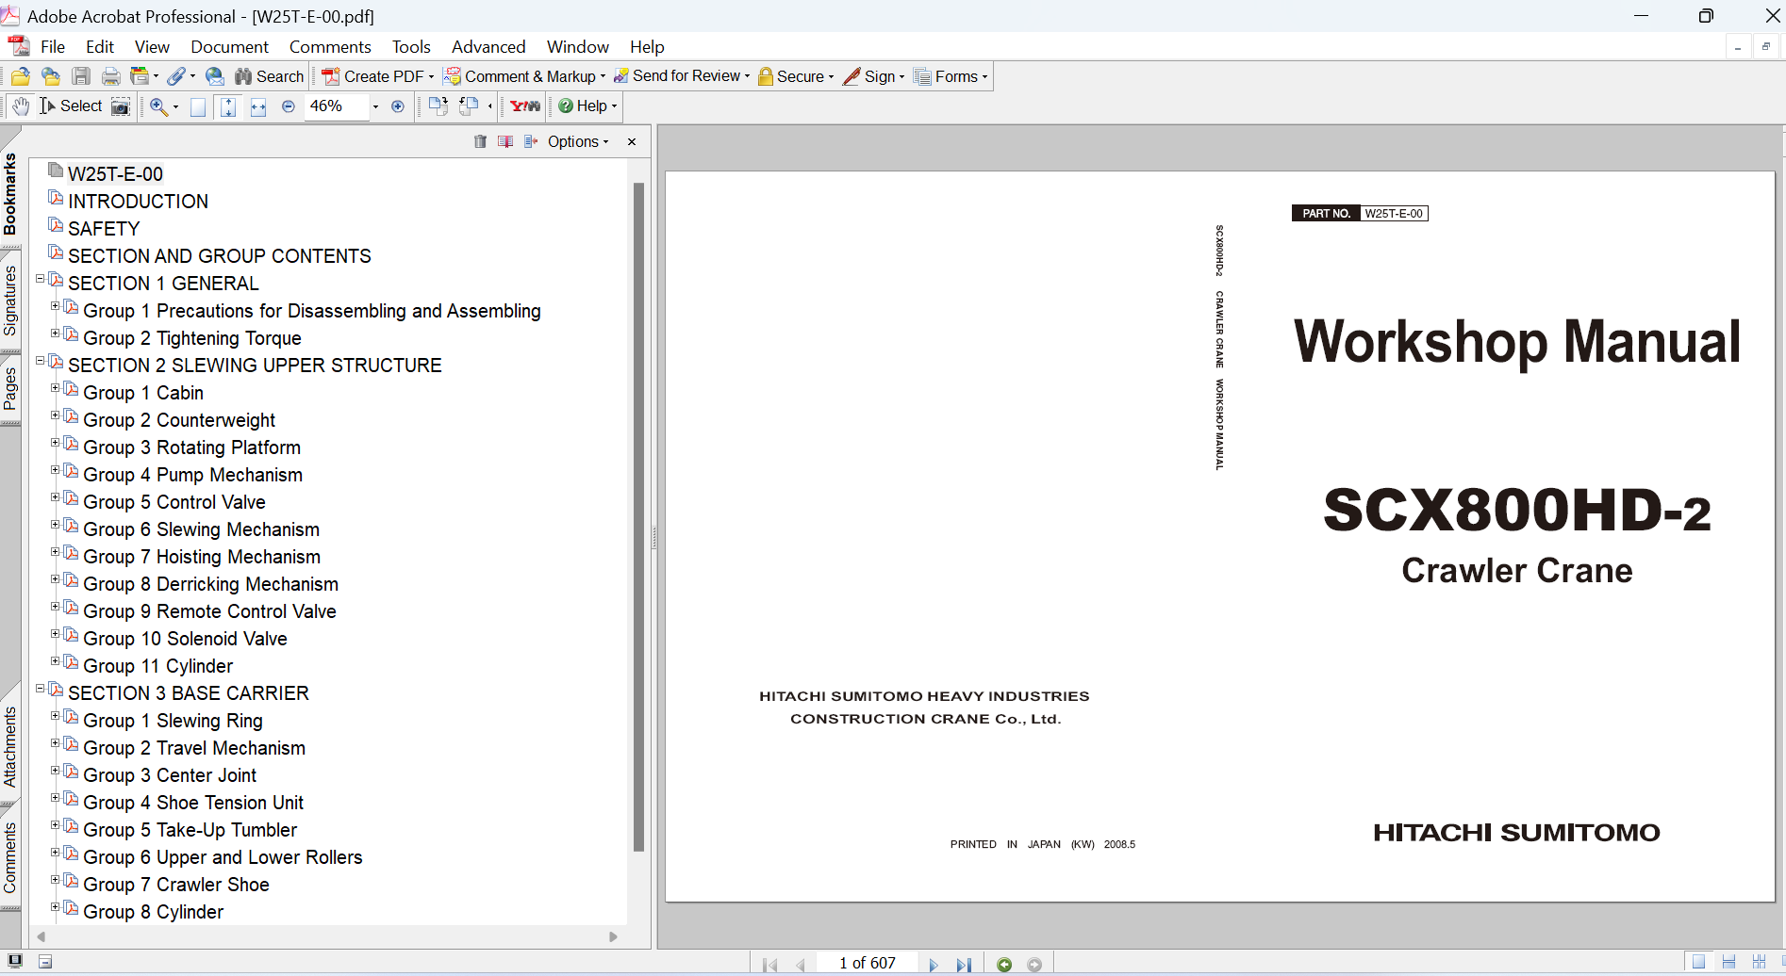The image size is (1786, 976).
Task: Click the zoom percentage field
Action: (x=337, y=106)
